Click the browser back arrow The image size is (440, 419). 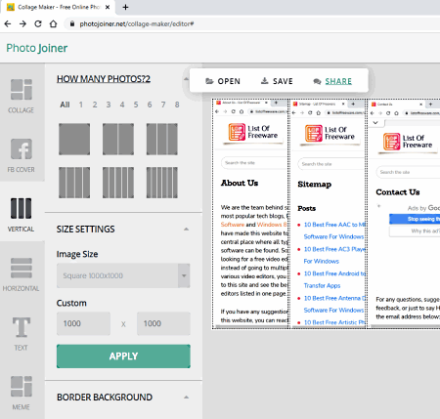click(8, 23)
